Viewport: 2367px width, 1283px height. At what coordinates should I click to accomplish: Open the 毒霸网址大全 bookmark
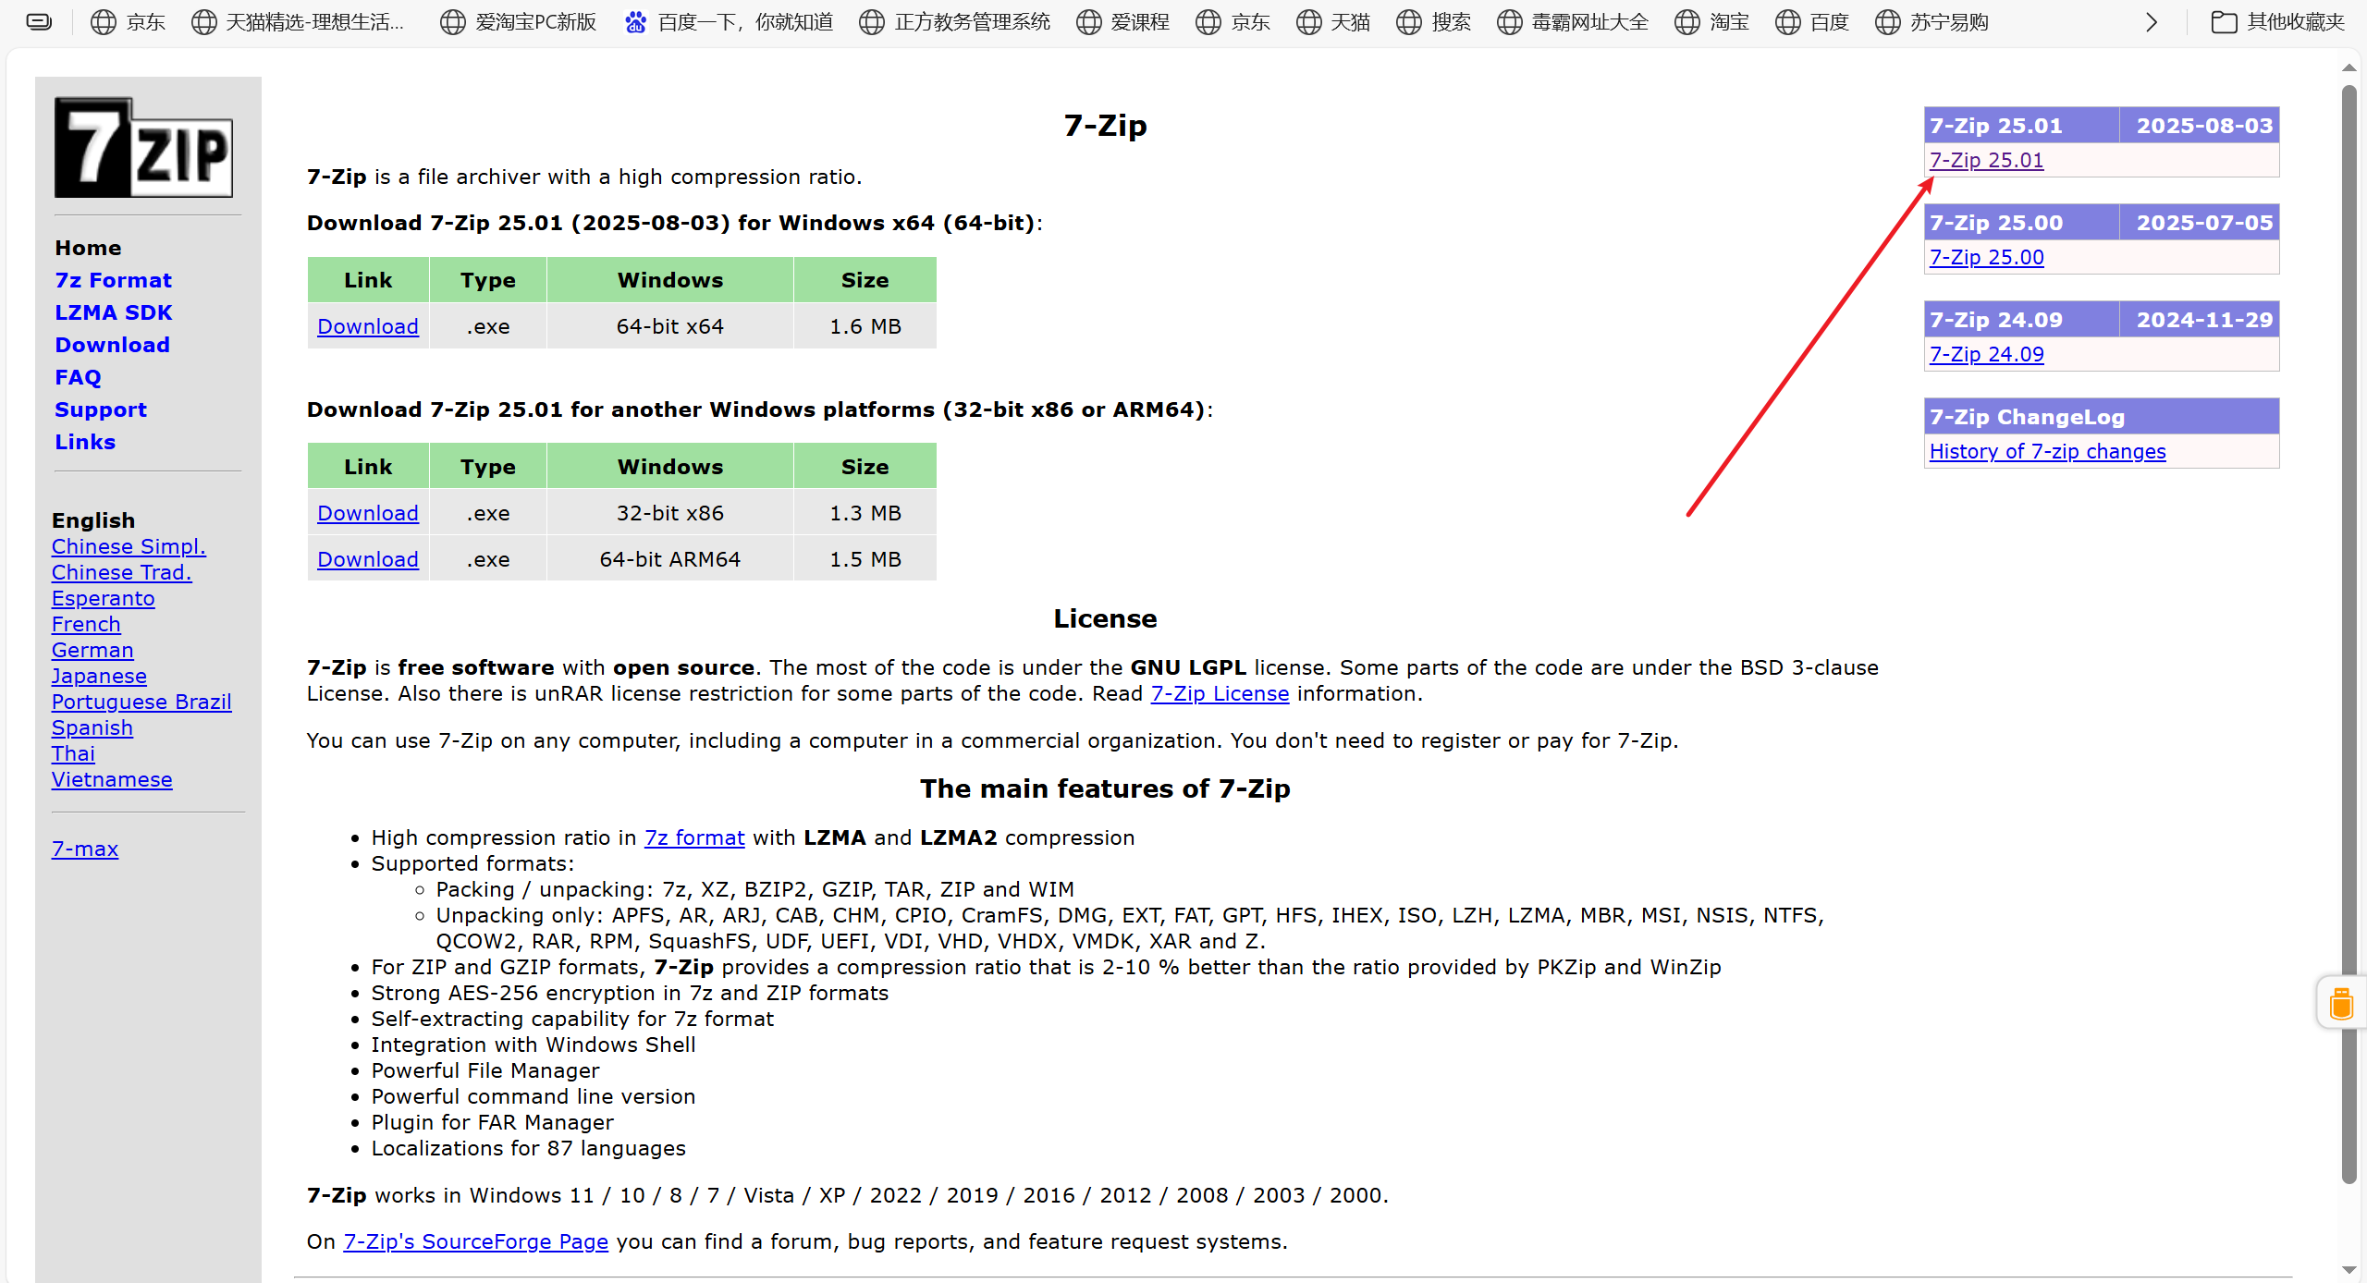1573,22
